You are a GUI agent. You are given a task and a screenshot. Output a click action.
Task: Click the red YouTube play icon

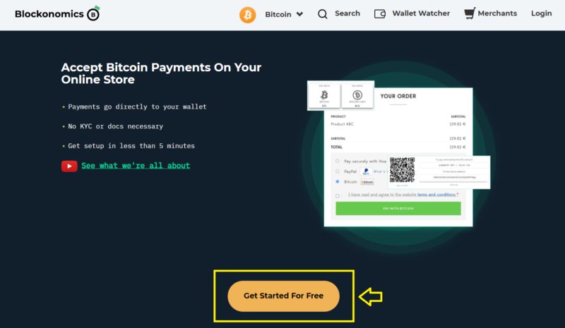(x=69, y=166)
